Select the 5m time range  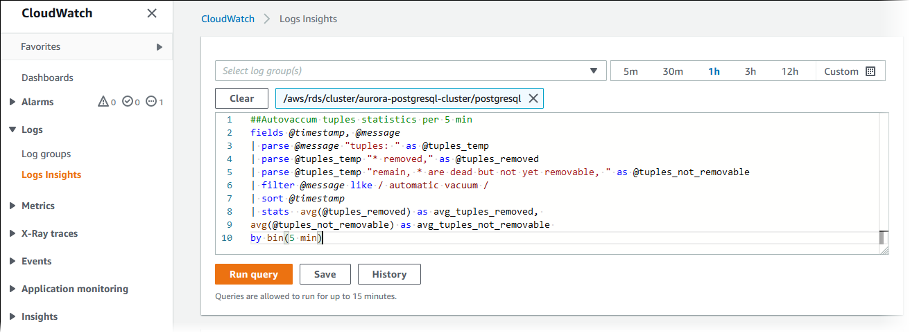630,71
